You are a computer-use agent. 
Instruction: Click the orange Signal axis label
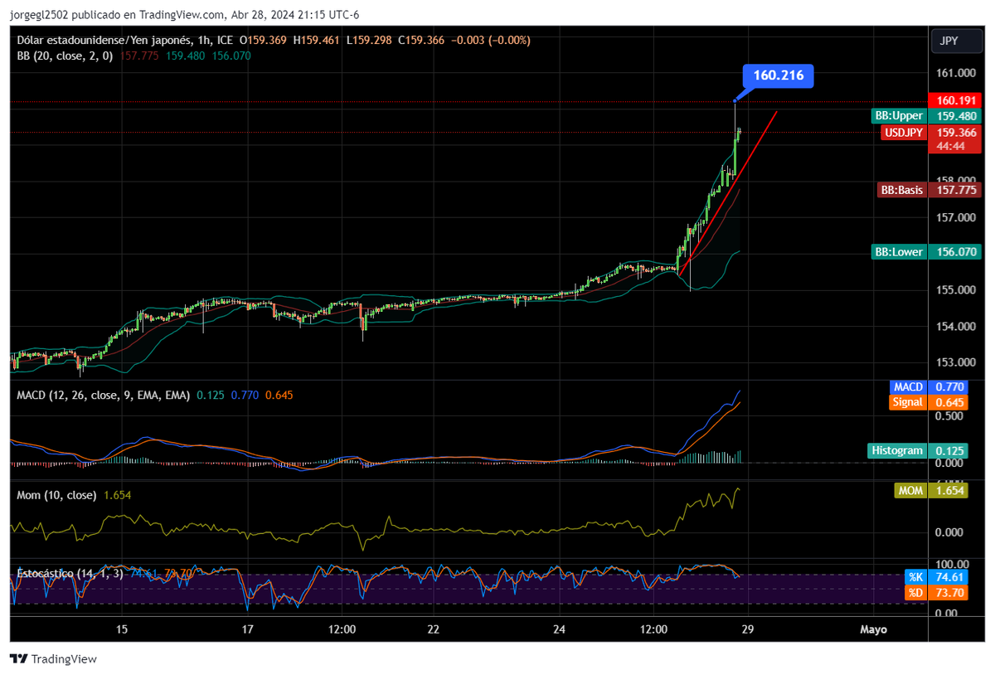[x=907, y=402]
